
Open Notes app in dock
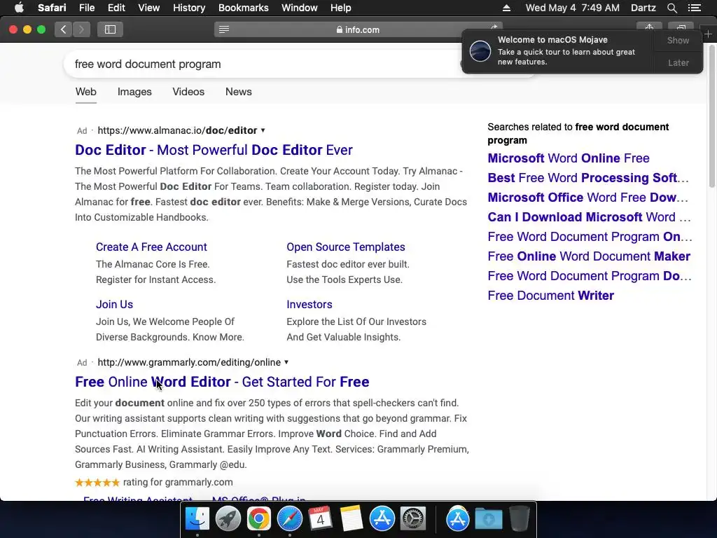[x=351, y=518]
